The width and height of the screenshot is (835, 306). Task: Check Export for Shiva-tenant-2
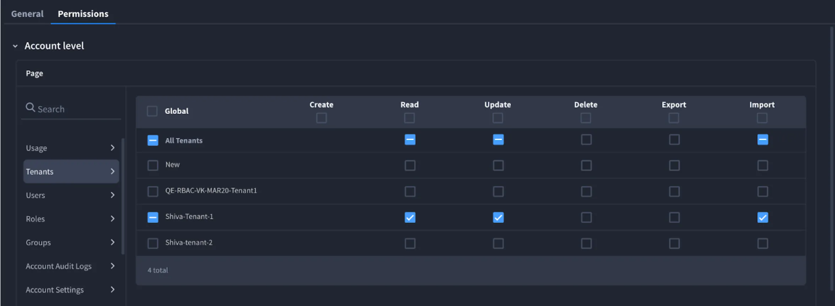674,244
